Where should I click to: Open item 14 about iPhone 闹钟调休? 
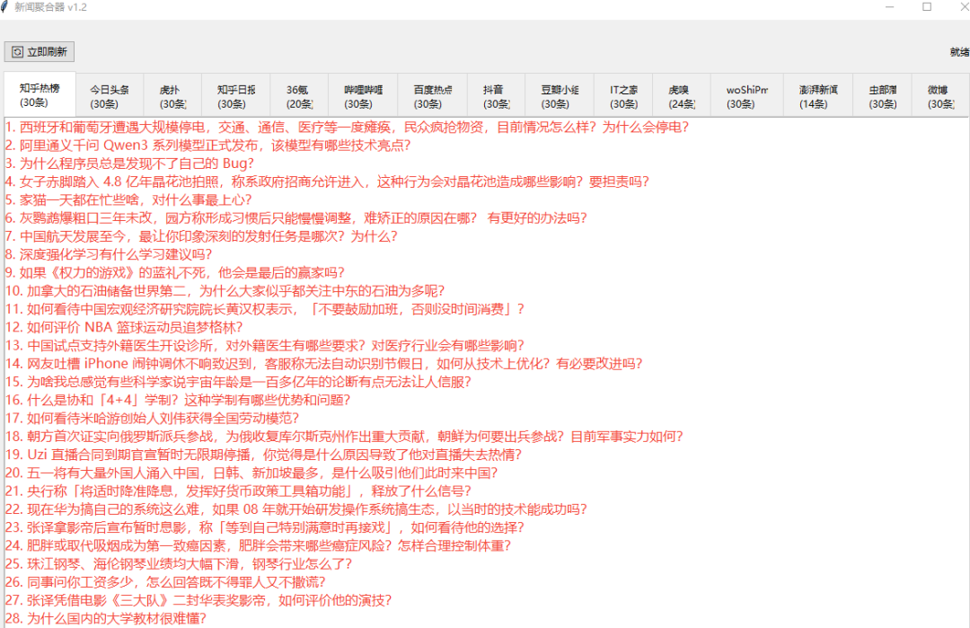tap(323, 364)
